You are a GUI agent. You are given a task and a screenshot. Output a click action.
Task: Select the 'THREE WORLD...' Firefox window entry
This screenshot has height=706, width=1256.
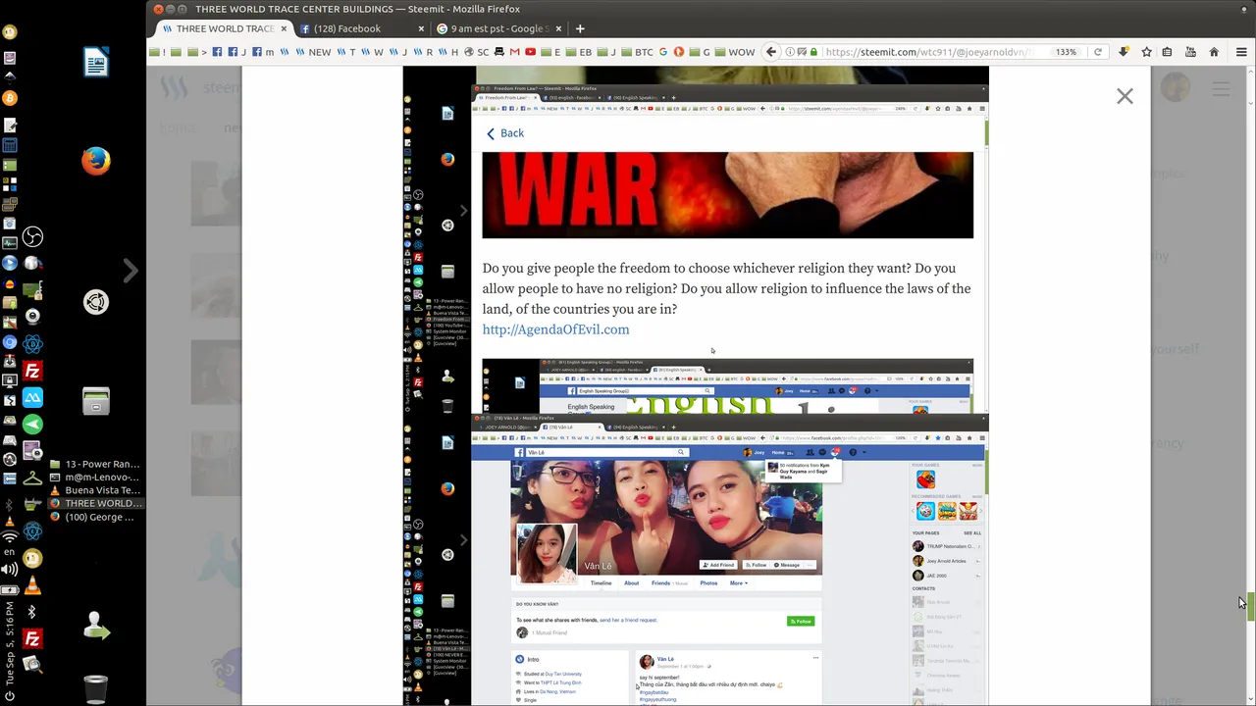95,503
